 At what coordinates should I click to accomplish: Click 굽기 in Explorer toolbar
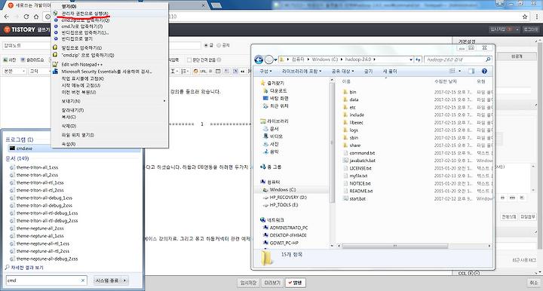pos(368,72)
